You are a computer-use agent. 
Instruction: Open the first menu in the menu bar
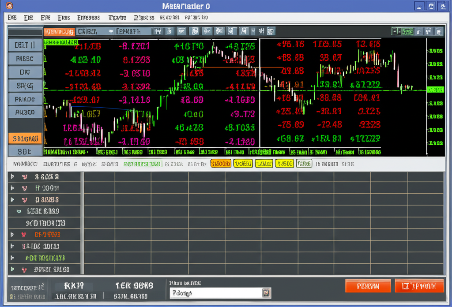coord(12,18)
